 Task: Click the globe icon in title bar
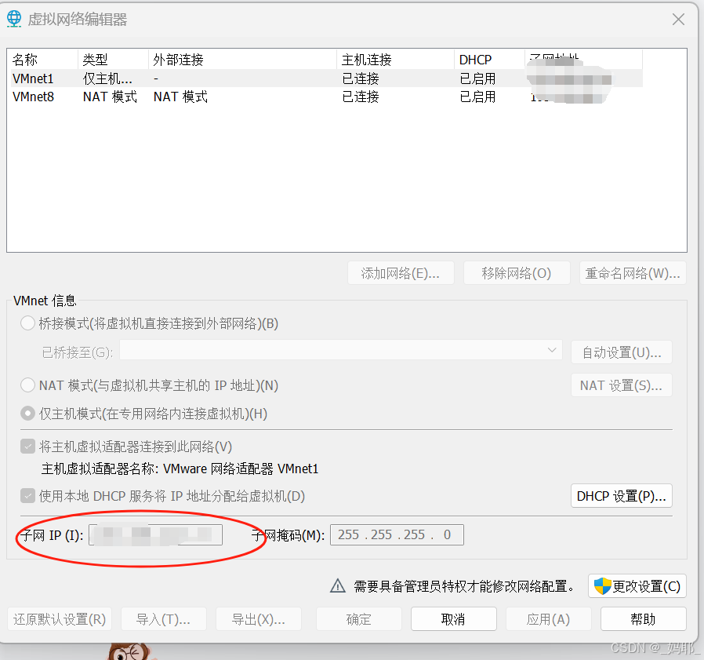point(14,19)
